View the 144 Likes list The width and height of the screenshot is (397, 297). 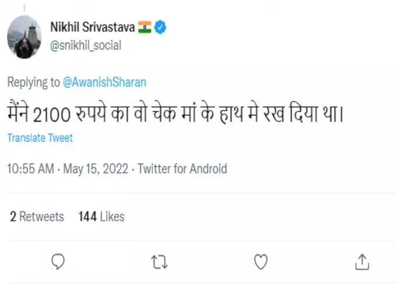(101, 217)
